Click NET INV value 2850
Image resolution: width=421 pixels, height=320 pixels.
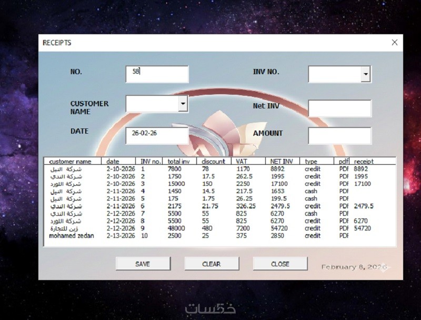[278, 236]
